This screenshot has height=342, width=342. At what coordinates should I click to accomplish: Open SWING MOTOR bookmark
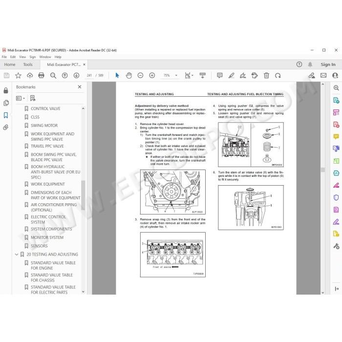44,126
